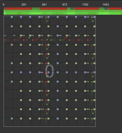
Task: Select the T badge in cell 4-4
Action: [x=48, y=54]
